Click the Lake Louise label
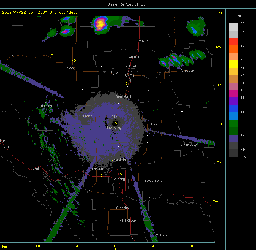This screenshot has height=250, width=256. tap(5, 144)
